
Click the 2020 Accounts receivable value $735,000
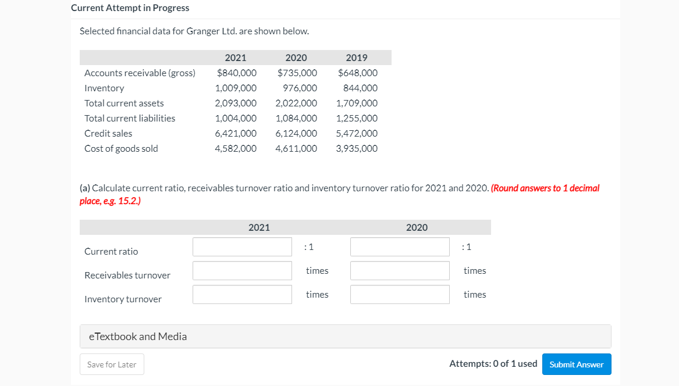pyautogui.click(x=297, y=73)
